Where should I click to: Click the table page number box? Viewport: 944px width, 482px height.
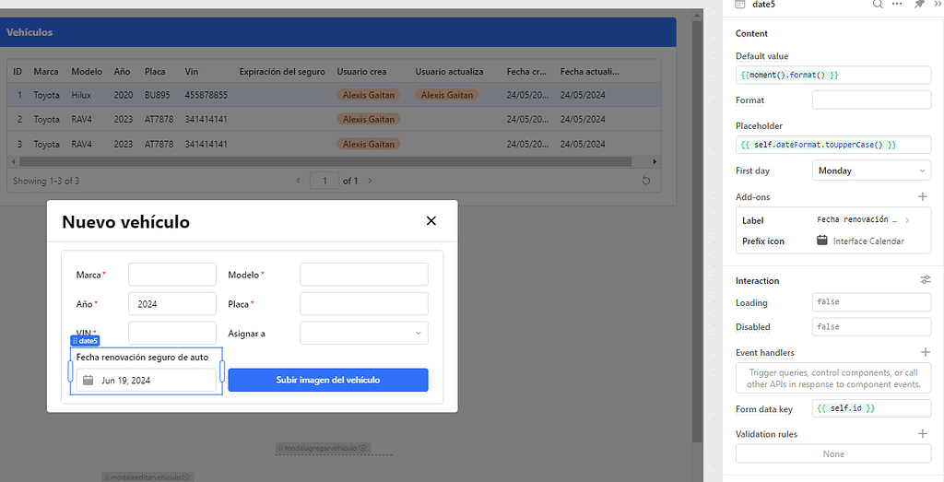pyautogui.click(x=324, y=181)
